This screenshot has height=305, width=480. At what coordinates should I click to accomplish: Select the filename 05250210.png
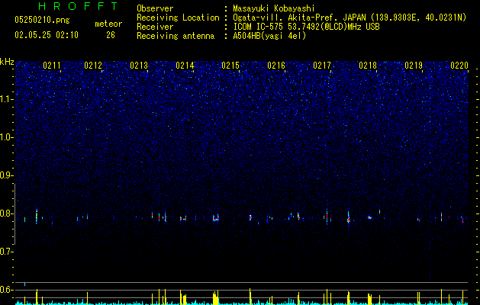pos(42,20)
